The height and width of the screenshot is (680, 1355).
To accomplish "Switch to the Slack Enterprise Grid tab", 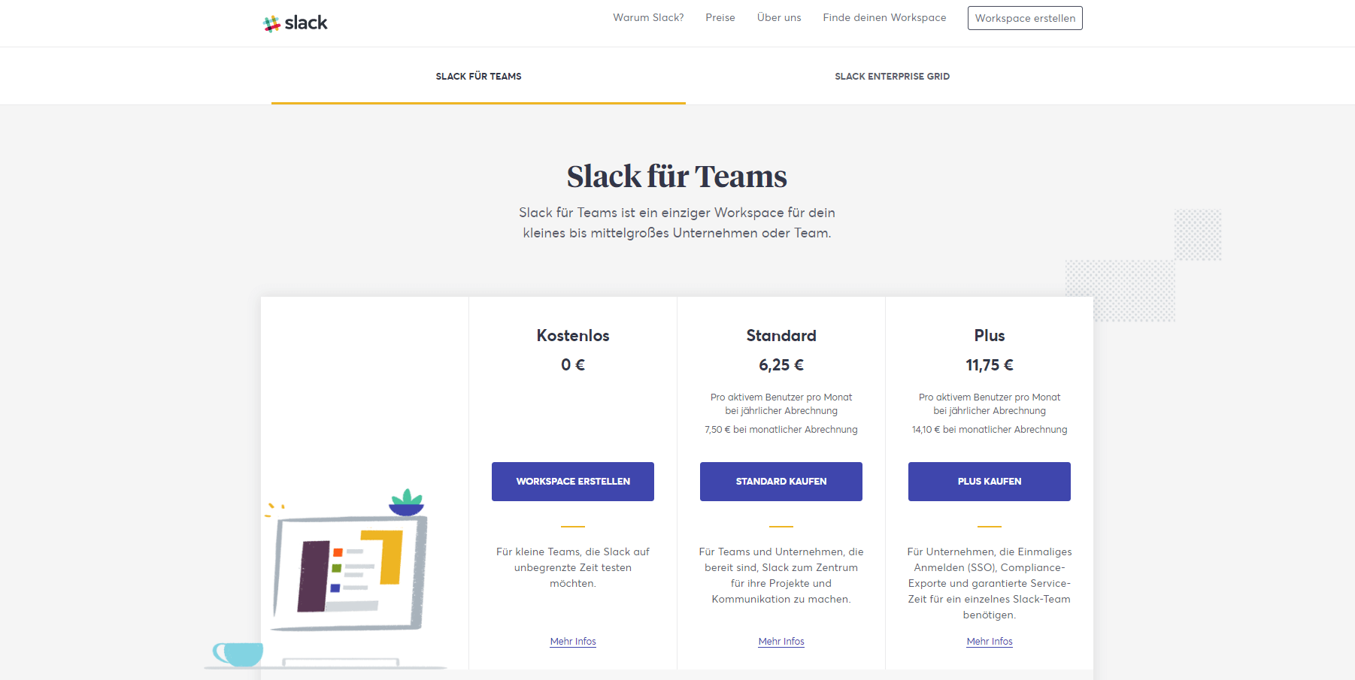I will (892, 76).
